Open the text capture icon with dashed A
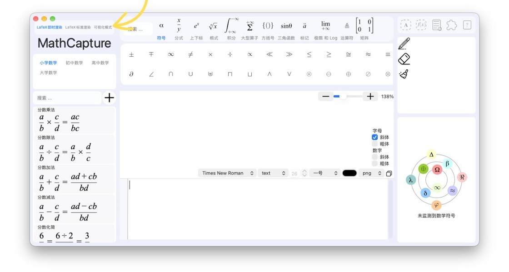Viewport: 509px width, 272px height. 406,25
